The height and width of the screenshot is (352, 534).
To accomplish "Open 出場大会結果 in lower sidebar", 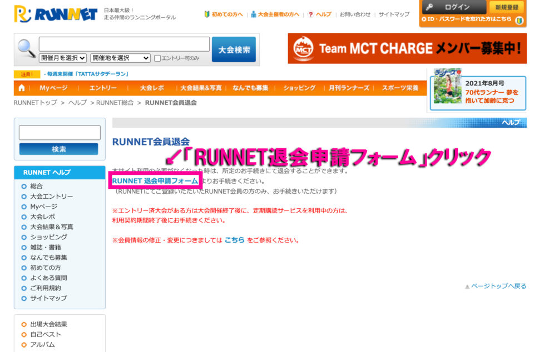I will point(48,324).
